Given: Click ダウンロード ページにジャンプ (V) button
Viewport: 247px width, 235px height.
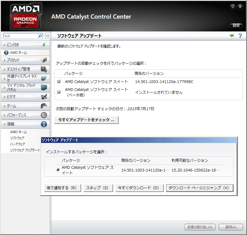Looking at the screenshot, I should (200, 188).
